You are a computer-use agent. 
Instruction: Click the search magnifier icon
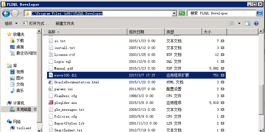(x=259, y=13)
